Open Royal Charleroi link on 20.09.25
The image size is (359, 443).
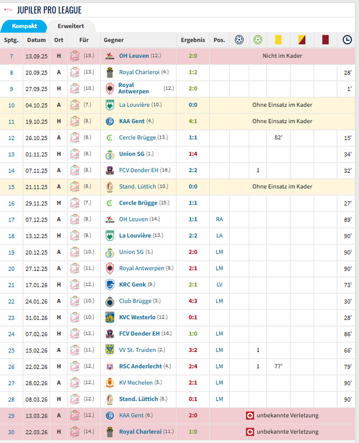coord(139,72)
